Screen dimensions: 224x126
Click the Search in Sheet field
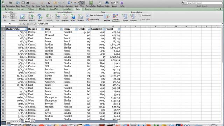204,3
